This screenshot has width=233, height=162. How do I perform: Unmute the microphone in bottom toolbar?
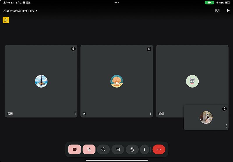89,149
